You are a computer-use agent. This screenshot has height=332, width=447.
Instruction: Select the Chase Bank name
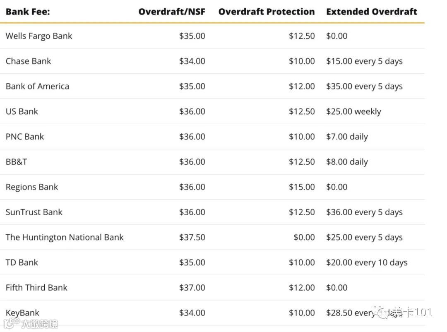click(29, 61)
